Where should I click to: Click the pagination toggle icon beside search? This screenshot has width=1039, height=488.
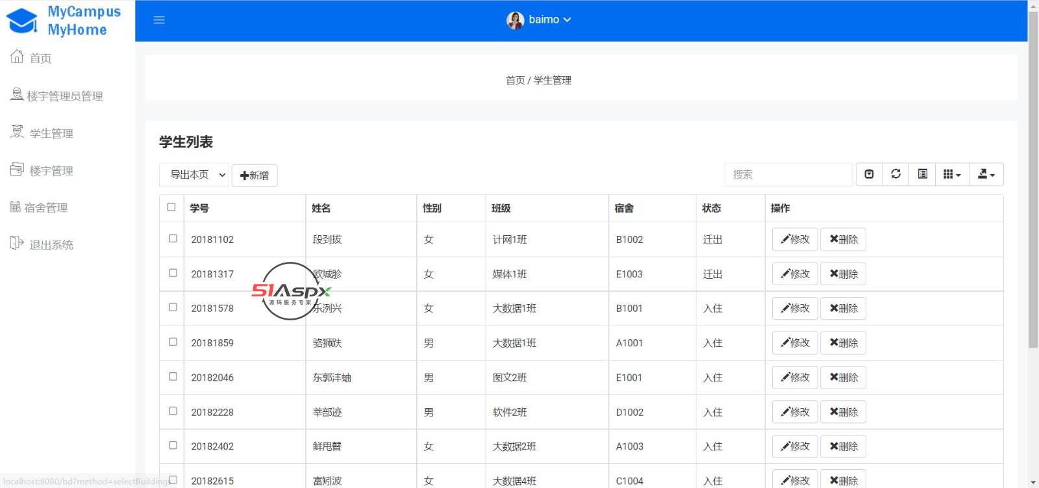[x=869, y=174]
